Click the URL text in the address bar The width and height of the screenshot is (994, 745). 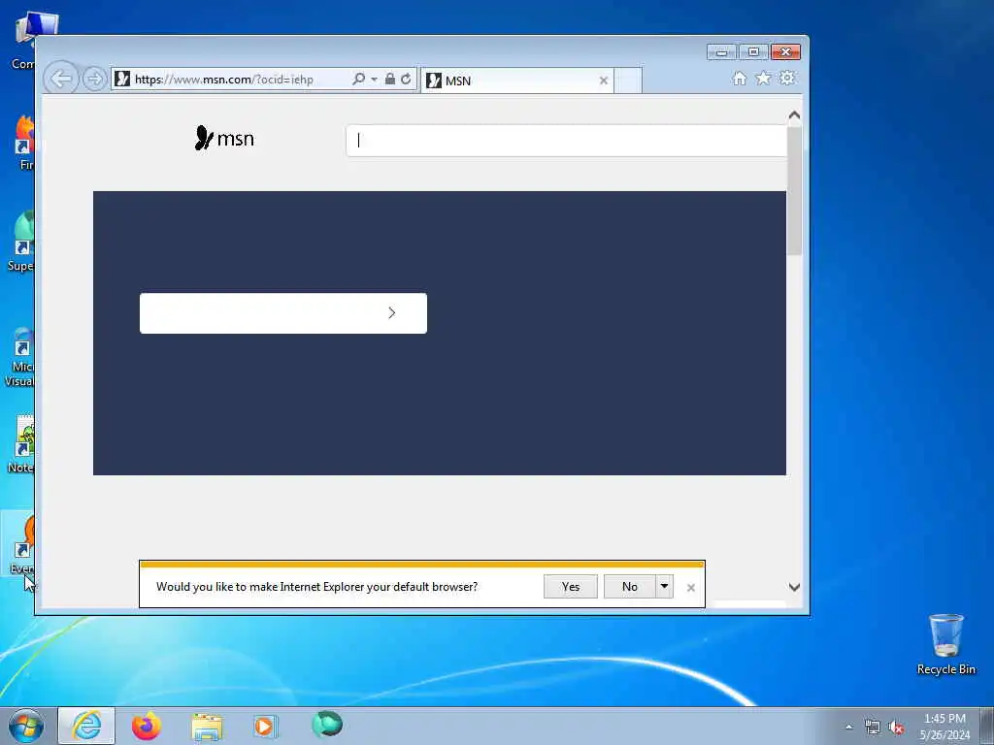pos(224,80)
